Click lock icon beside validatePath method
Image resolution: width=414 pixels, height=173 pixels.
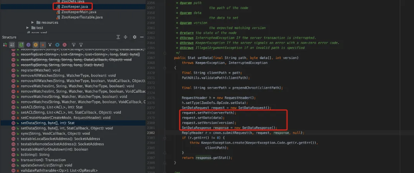[x=18, y=170]
